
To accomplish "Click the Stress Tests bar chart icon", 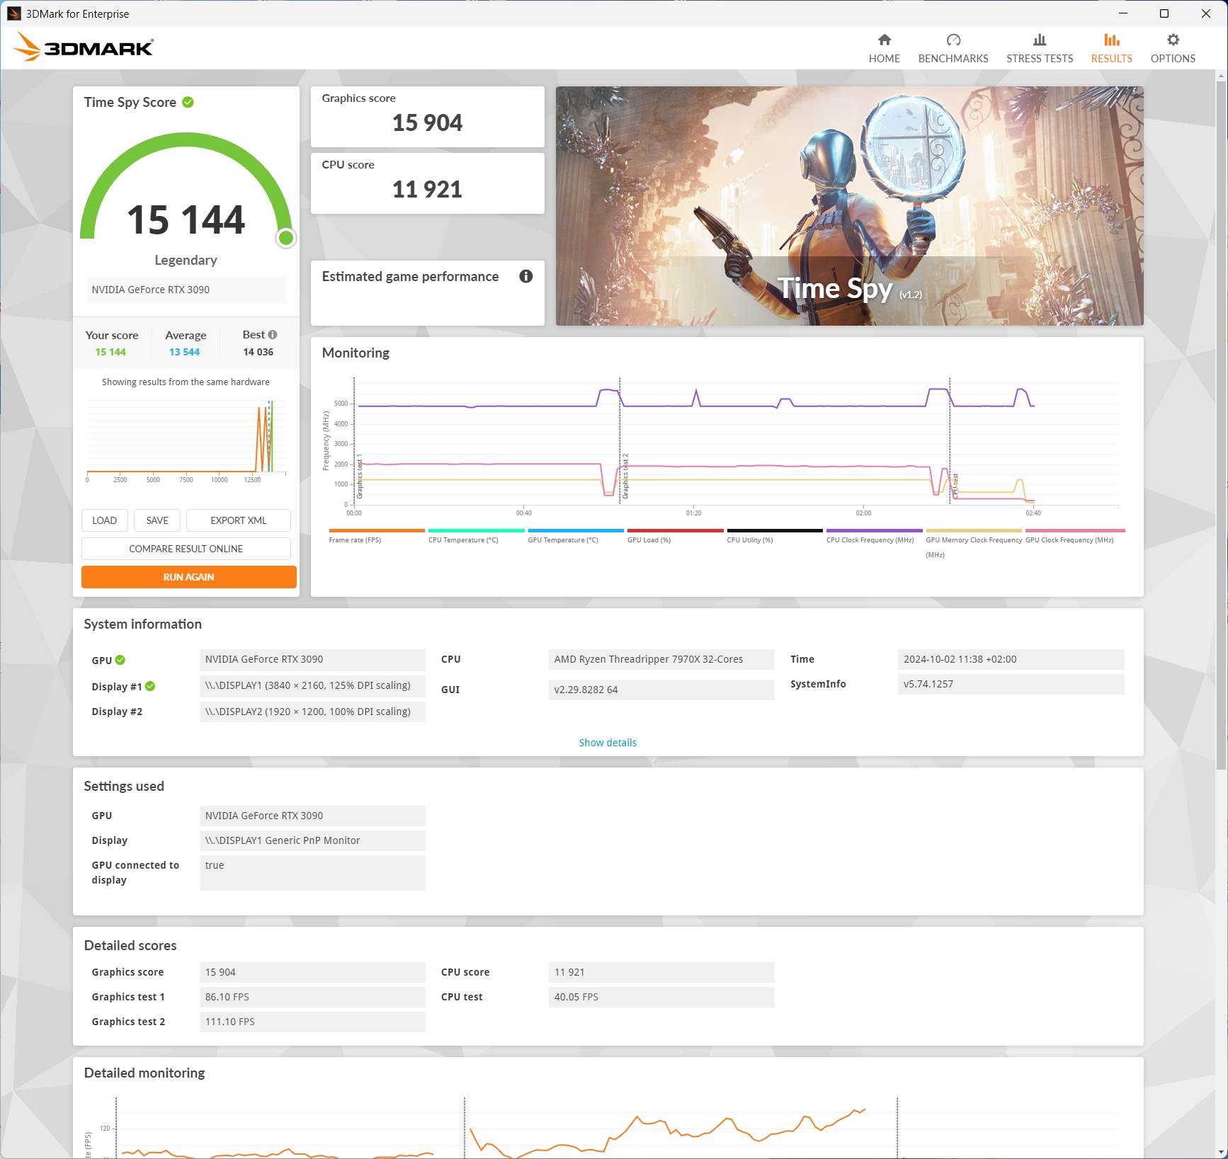I will [x=1040, y=40].
